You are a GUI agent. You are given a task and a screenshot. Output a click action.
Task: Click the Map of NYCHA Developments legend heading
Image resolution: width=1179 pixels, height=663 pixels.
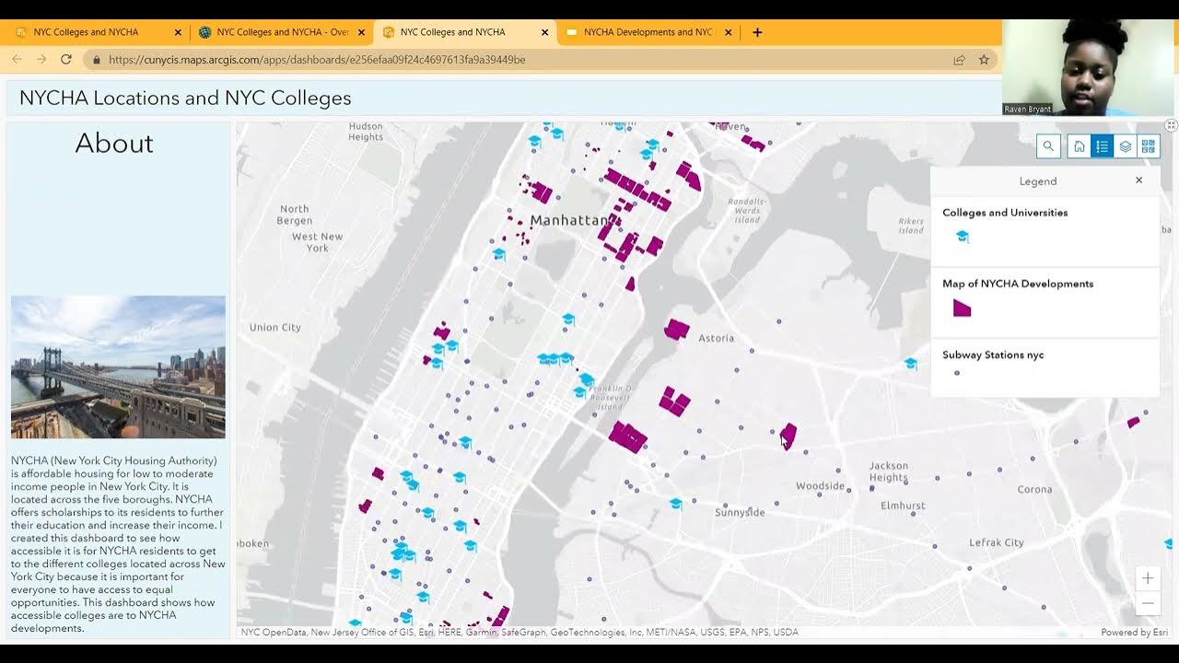tap(1018, 284)
